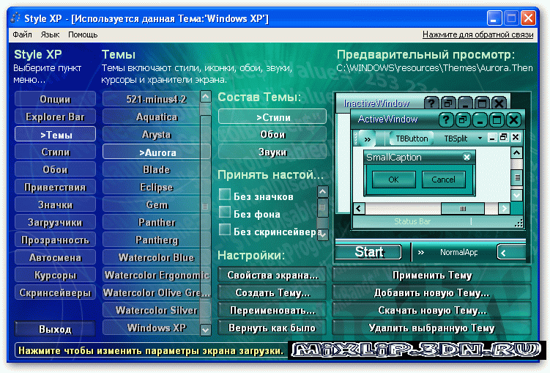The image size is (550, 373).
Task: Click the Звуки button
Action: pyautogui.click(x=272, y=152)
